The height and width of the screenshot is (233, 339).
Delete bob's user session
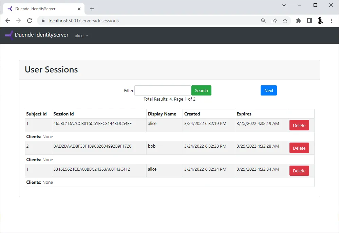pyautogui.click(x=299, y=148)
